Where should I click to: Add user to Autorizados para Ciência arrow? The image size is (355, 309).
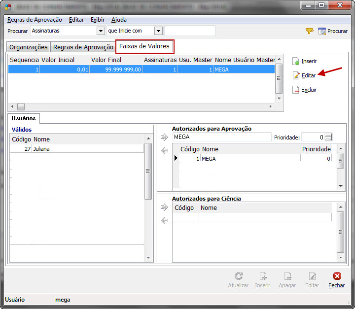(165, 208)
